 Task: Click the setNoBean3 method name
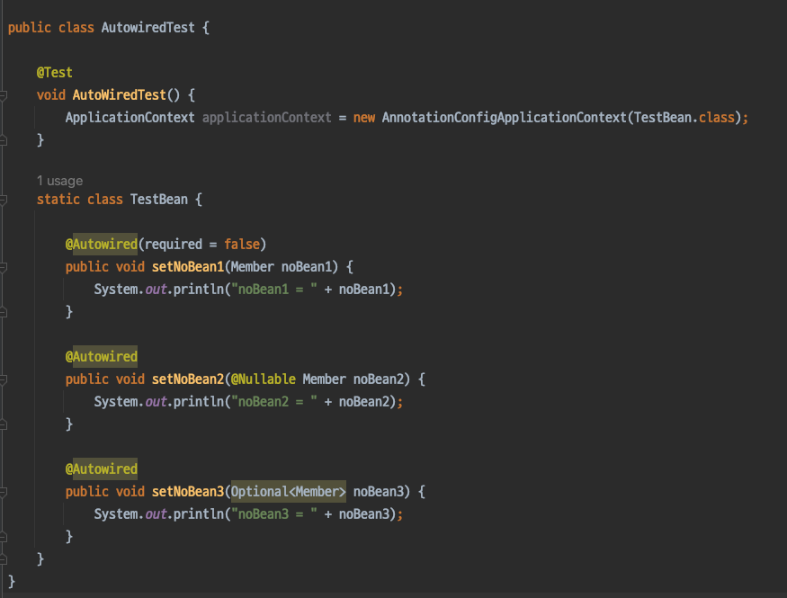pos(188,492)
